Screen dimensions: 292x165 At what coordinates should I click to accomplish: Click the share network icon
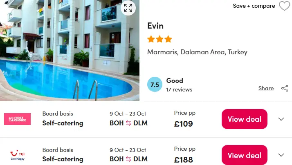[285, 88]
